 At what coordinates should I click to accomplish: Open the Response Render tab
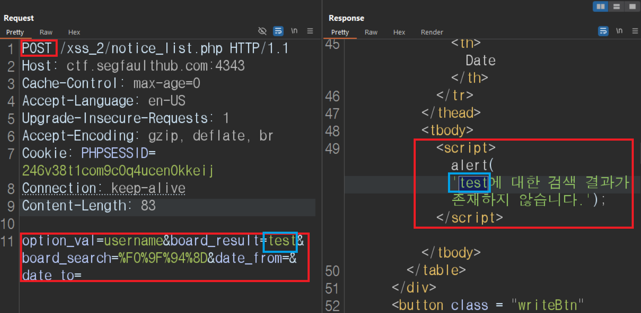[x=432, y=32]
